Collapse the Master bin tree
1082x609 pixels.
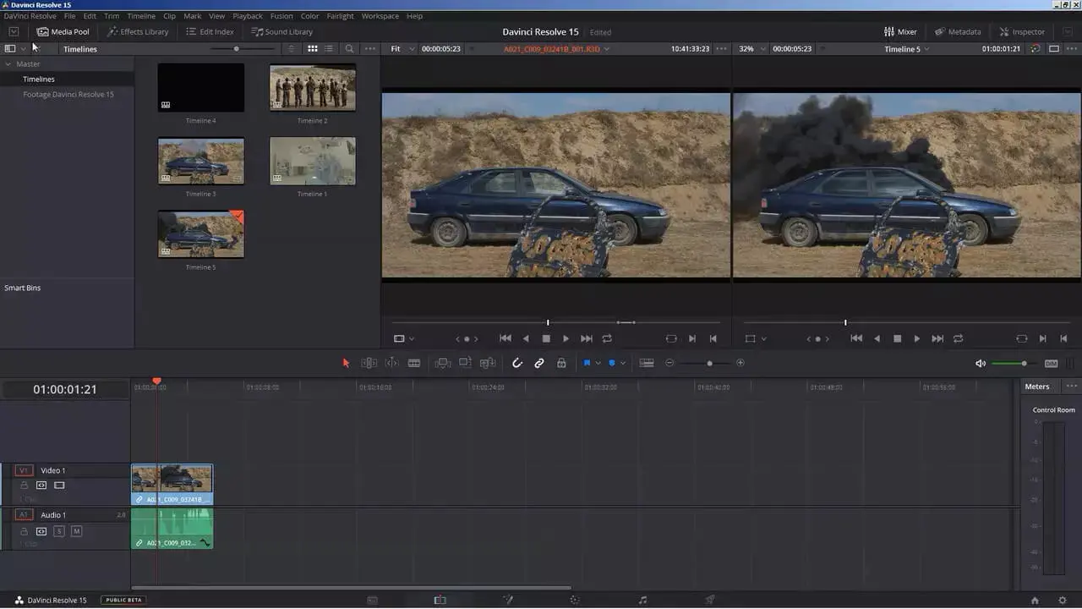(x=8, y=64)
